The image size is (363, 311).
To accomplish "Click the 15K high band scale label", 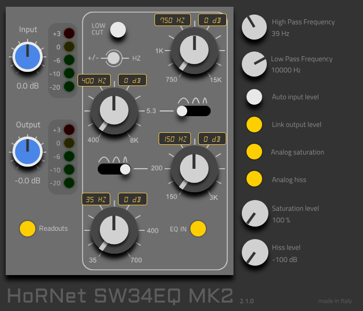I will click(x=215, y=80).
